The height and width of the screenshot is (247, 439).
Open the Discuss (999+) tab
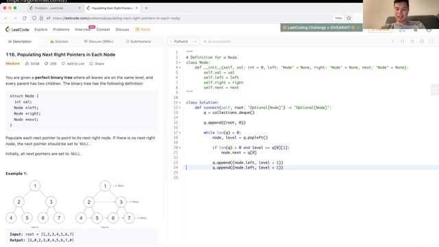99,41
